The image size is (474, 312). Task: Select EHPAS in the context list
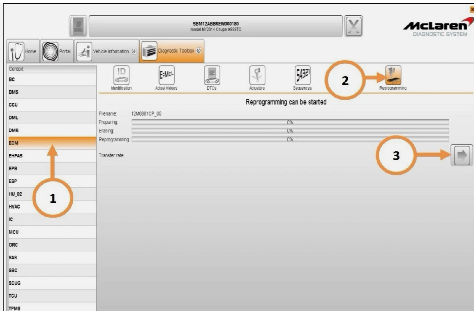coord(52,156)
